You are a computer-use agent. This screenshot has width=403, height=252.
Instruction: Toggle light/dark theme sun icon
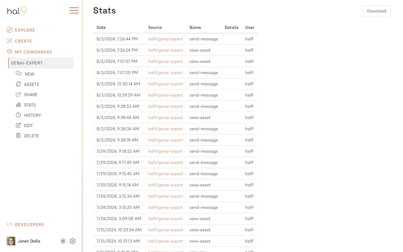click(x=63, y=241)
